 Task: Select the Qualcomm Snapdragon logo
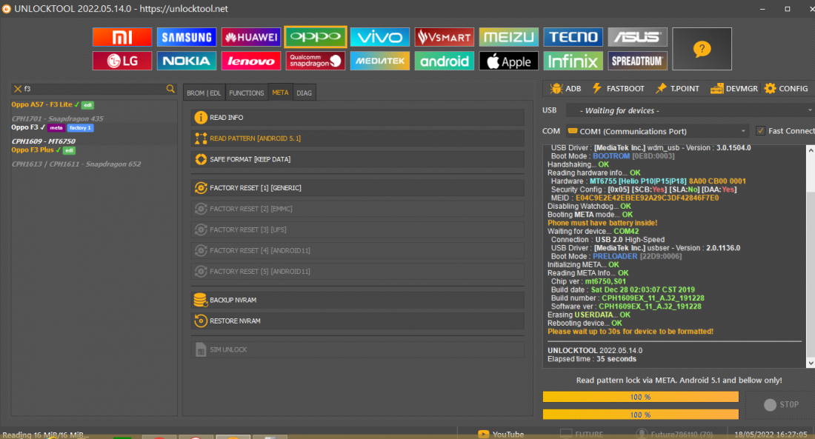(316, 61)
